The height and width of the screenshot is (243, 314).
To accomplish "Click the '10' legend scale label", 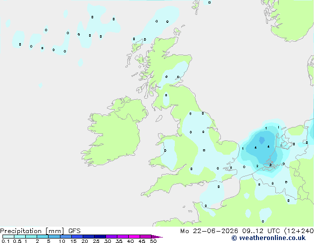I will (62, 241).
